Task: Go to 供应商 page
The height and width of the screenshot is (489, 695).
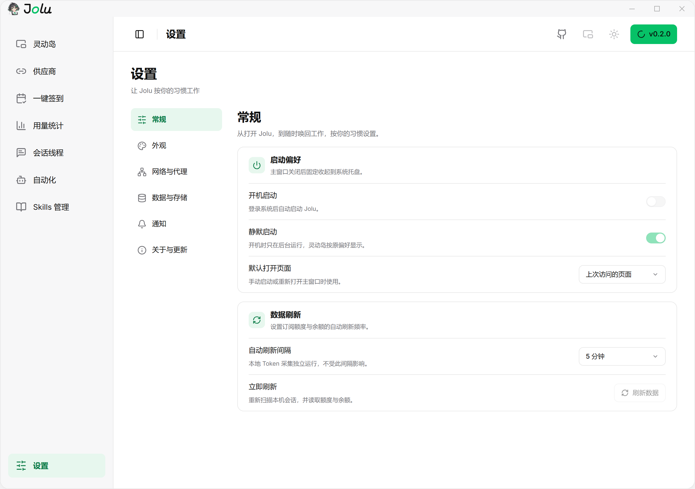Action: pyautogui.click(x=57, y=71)
